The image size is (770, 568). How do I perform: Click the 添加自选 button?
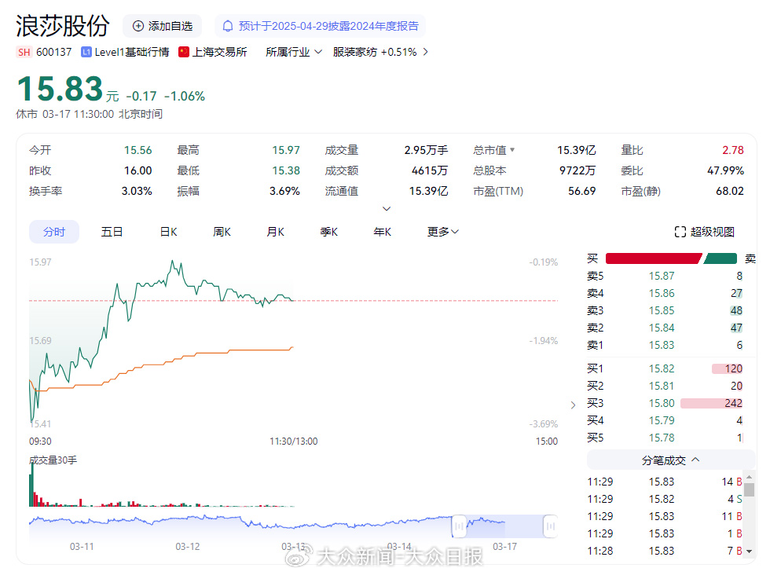[163, 26]
